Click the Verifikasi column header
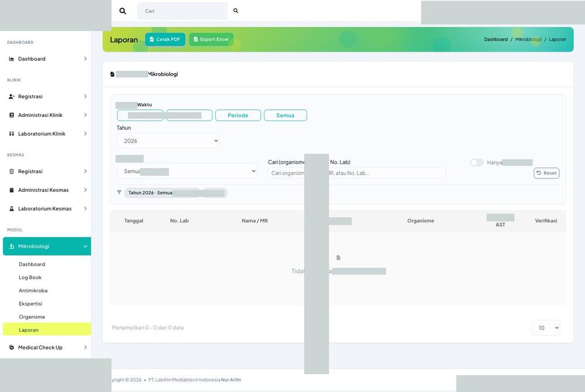Screen dimensions: 585x392 (546, 221)
